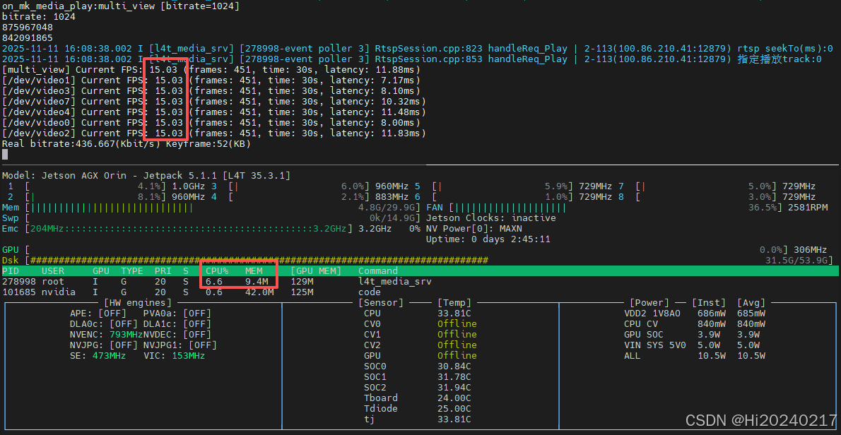Screen dimensions: 841x435
Task: Click the 'VIN SYS 5V0' power row label
Action: 655,345
